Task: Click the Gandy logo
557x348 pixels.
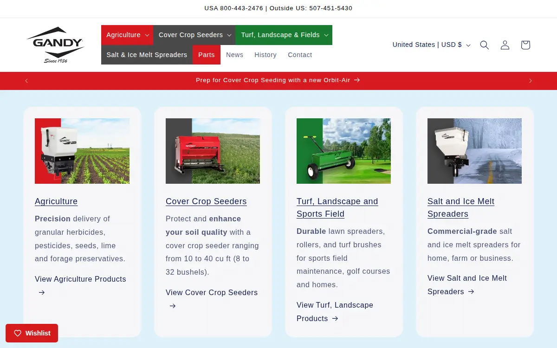Action: [x=55, y=45]
